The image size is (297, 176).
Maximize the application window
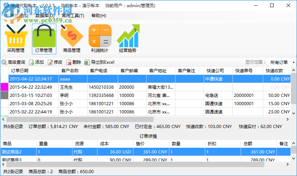[x=272, y=5]
